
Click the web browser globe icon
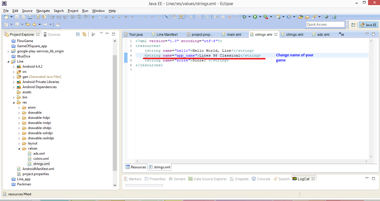[x=326, y=17]
